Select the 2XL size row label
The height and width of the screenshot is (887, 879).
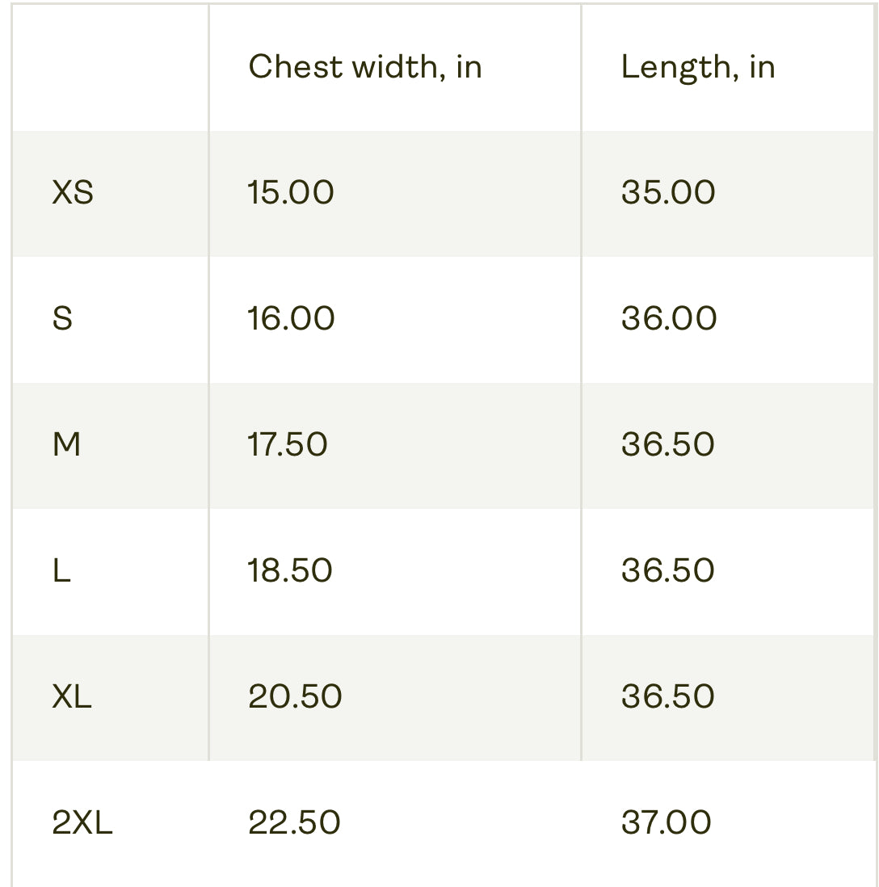pyautogui.click(x=82, y=823)
